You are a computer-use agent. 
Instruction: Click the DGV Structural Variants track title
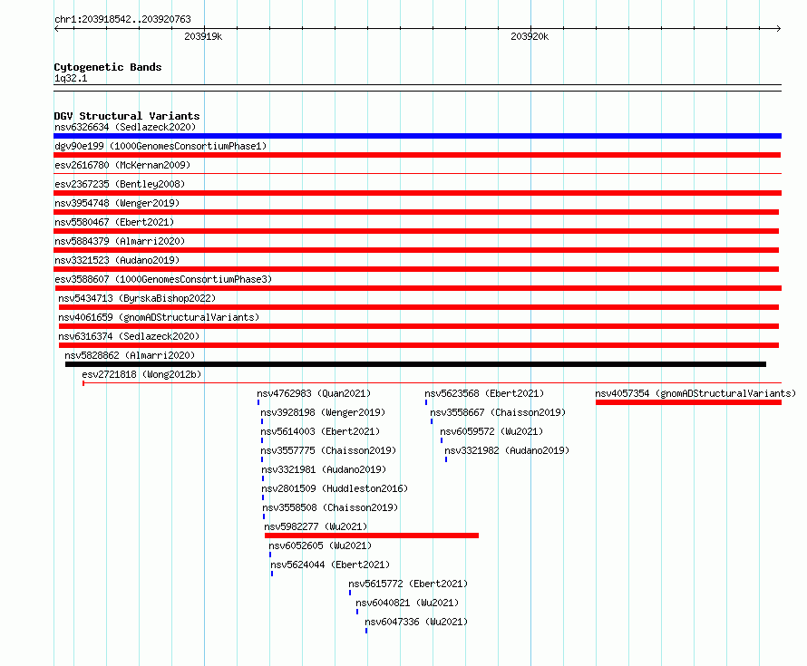tap(127, 116)
